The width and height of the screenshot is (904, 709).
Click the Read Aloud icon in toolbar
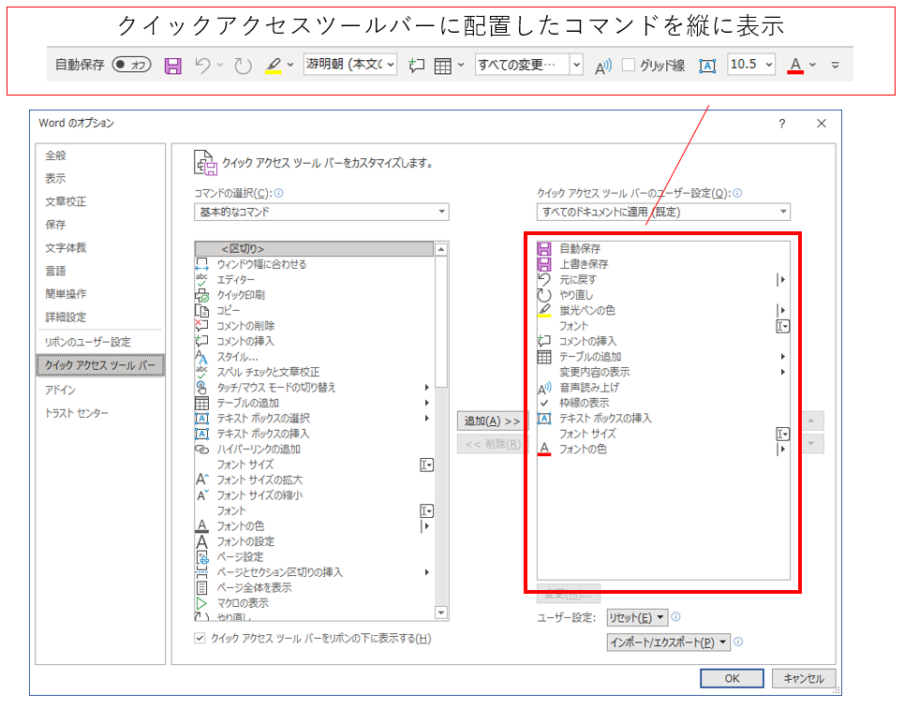pyautogui.click(x=603, y=66)
